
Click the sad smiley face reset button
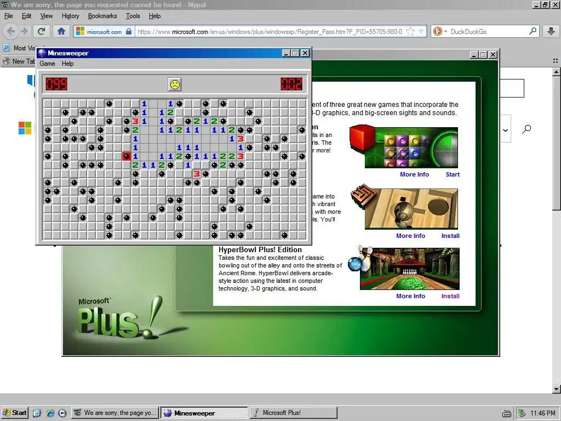click(x=175, y=84)
